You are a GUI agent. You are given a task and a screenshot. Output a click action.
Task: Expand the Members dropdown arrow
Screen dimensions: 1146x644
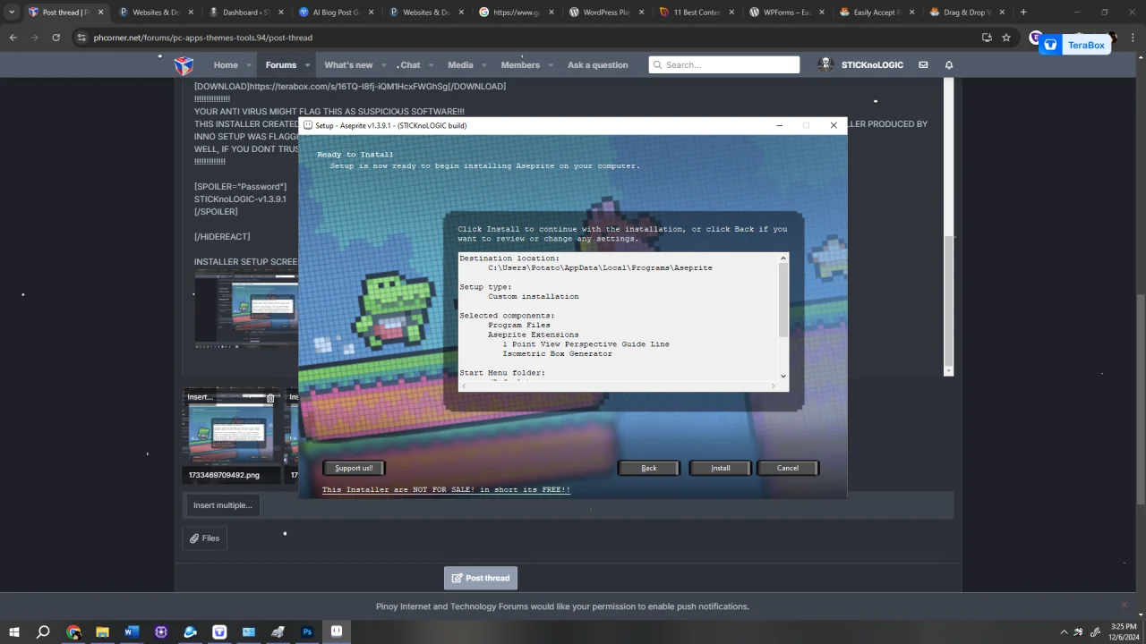coord(552,65)
